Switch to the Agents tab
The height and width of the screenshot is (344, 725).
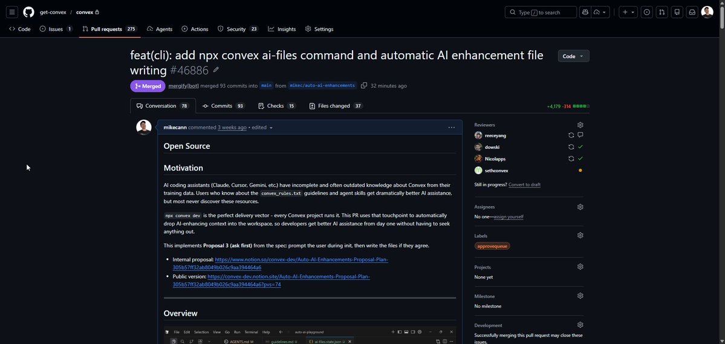(x=160, y=28)
